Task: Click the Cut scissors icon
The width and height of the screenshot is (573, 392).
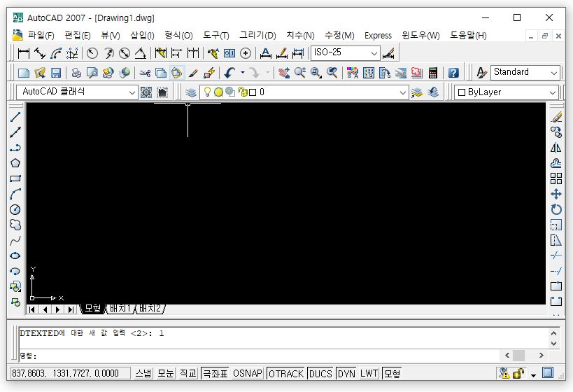Action: (x=145, y=73)
